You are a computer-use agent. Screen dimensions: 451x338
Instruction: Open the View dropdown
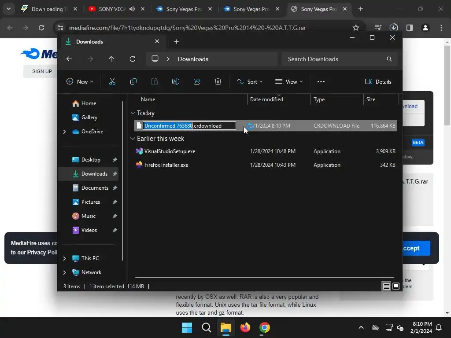[x=289, y=81]
